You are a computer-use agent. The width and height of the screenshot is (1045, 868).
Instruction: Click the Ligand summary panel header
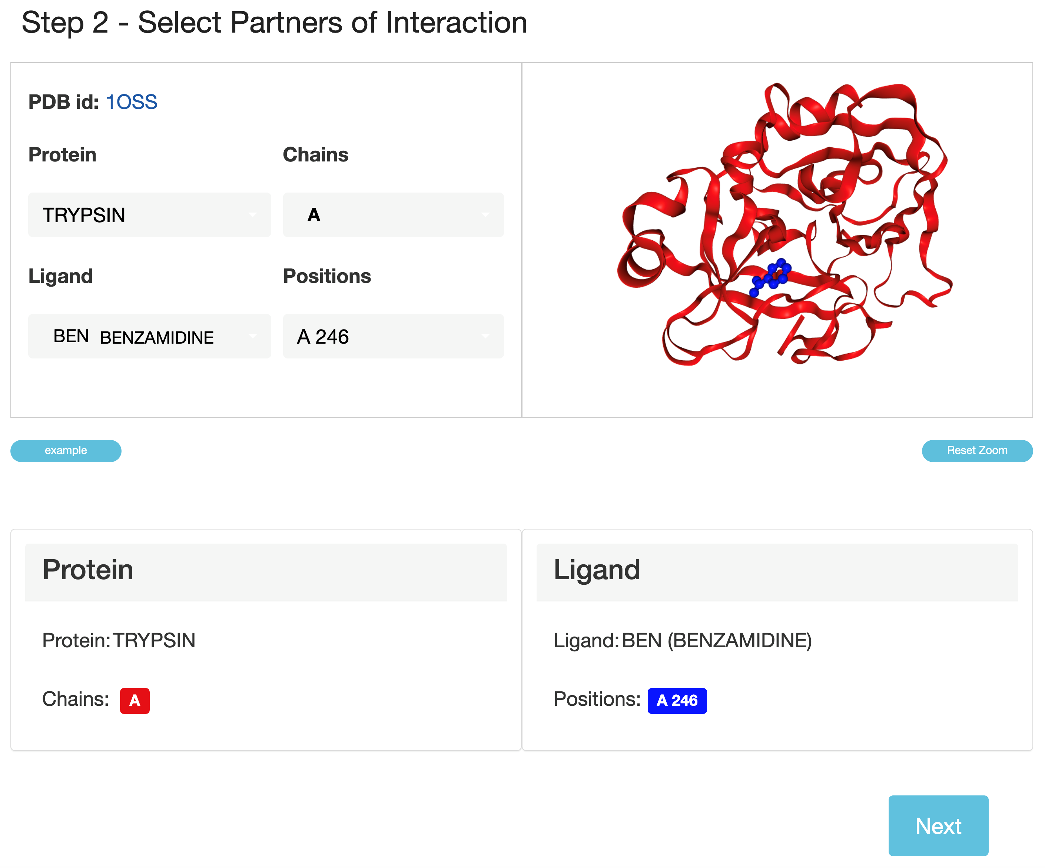(777, 571)
